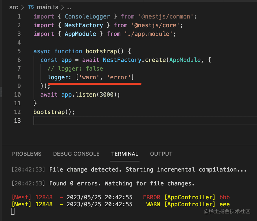Open the DEBUG CONSOLE tab
This screenshot has height=221, width=257.
[x=76, y=154]
